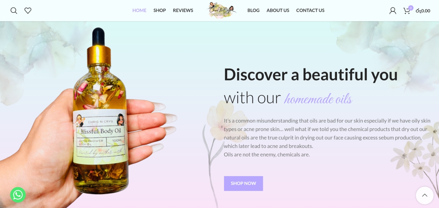Click the cart total 0.00 amount
Image resolution: width=439 pixels, height=208 pixels.
tap(423, 11)
